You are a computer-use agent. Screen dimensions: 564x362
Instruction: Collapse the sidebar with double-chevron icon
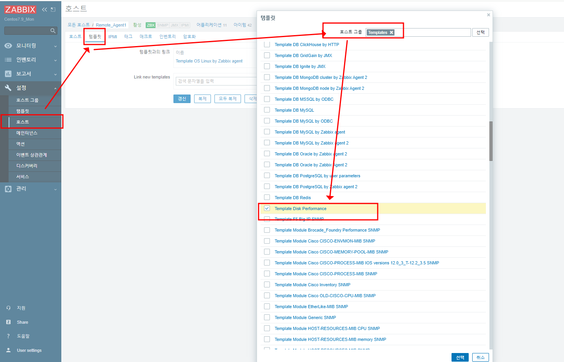click(x=45, y=9)
